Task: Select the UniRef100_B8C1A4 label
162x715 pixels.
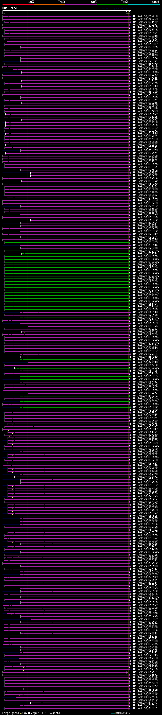Action: 145,58
